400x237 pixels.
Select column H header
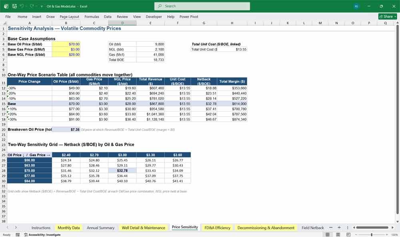click(x=232, y=23)
